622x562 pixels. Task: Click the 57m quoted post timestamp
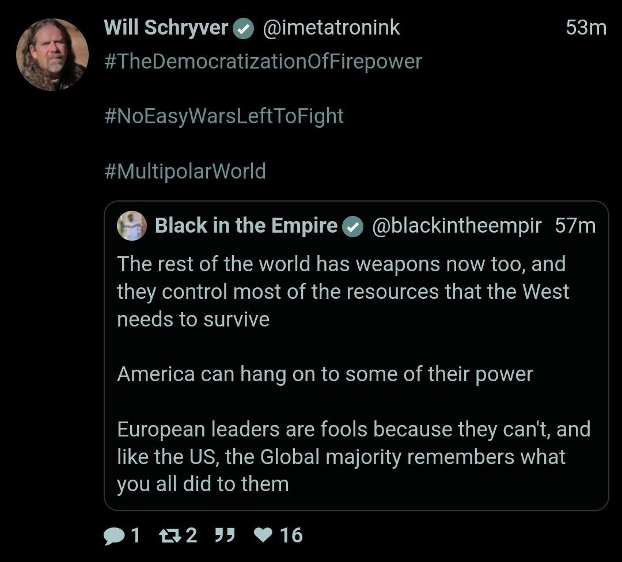[x=575, y=226]
